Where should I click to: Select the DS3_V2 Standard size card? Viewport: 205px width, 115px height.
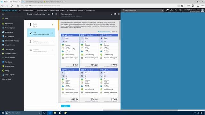point(108,51)
